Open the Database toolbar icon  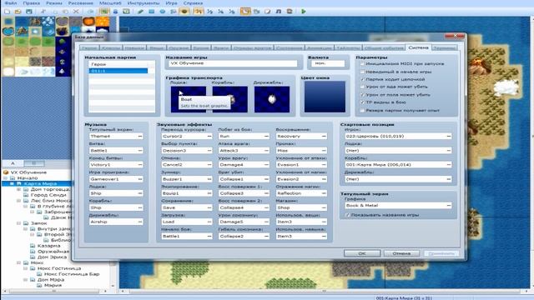pos(245,12)
